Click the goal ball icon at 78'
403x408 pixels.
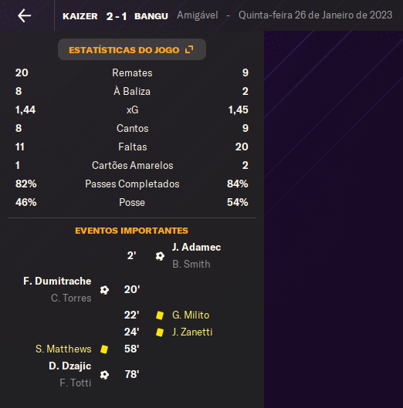[x=104, y=375]
